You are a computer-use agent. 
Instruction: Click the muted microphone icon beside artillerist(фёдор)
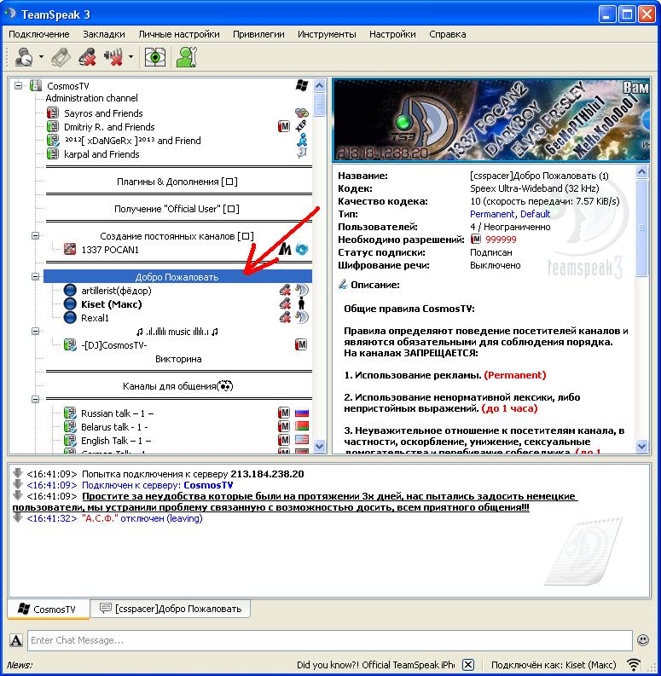point(284,291)
